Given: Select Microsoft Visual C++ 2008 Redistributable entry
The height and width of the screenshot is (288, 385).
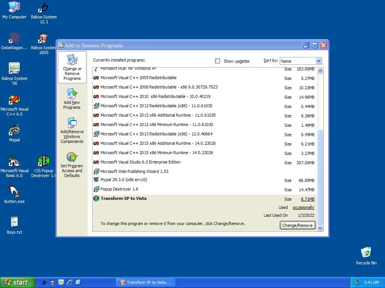Looking at the screenshot, I should pyautogui.click(x=205, y=87).
